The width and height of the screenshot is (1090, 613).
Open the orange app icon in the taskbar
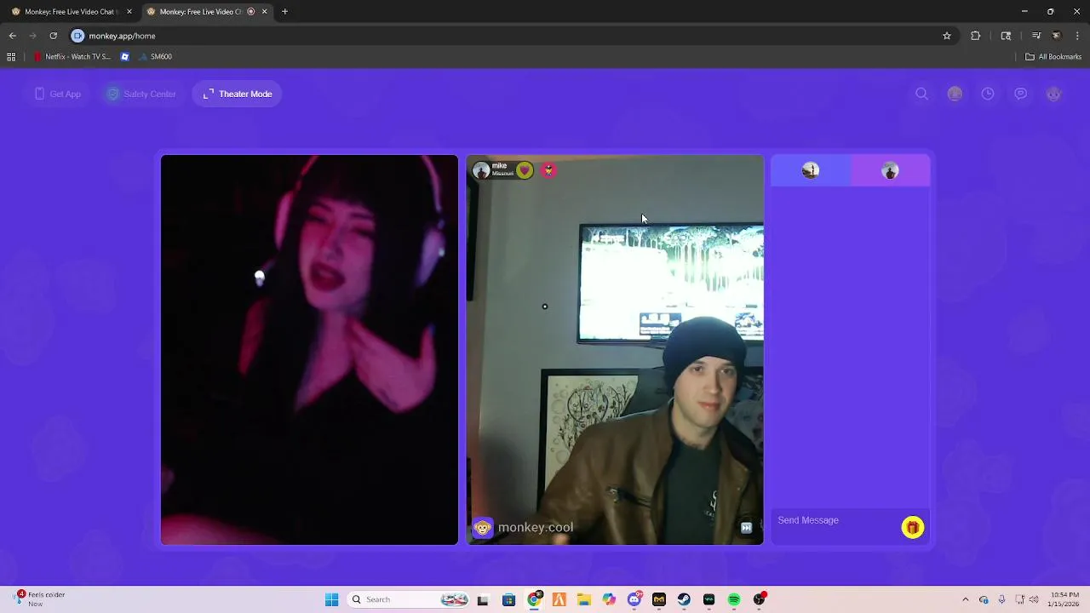pos(559,599)
